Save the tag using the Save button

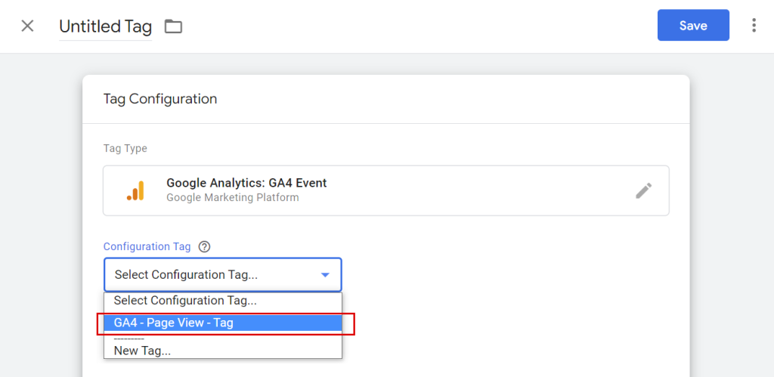tap(692, 26)
